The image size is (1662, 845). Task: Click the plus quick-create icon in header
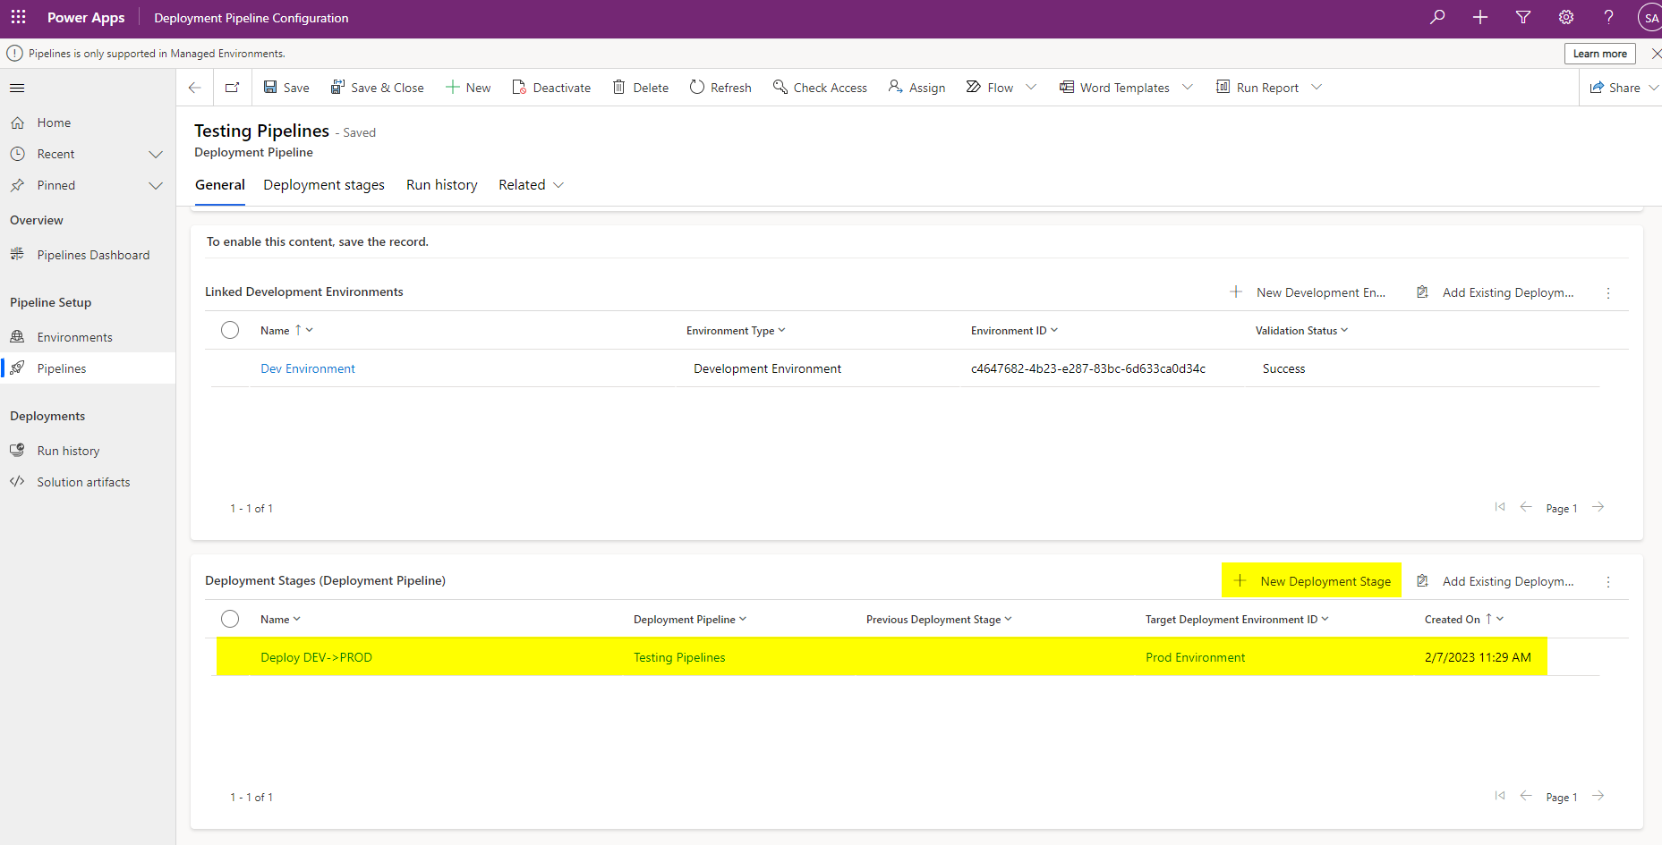pyautogui.click(x=1480, y=17)
